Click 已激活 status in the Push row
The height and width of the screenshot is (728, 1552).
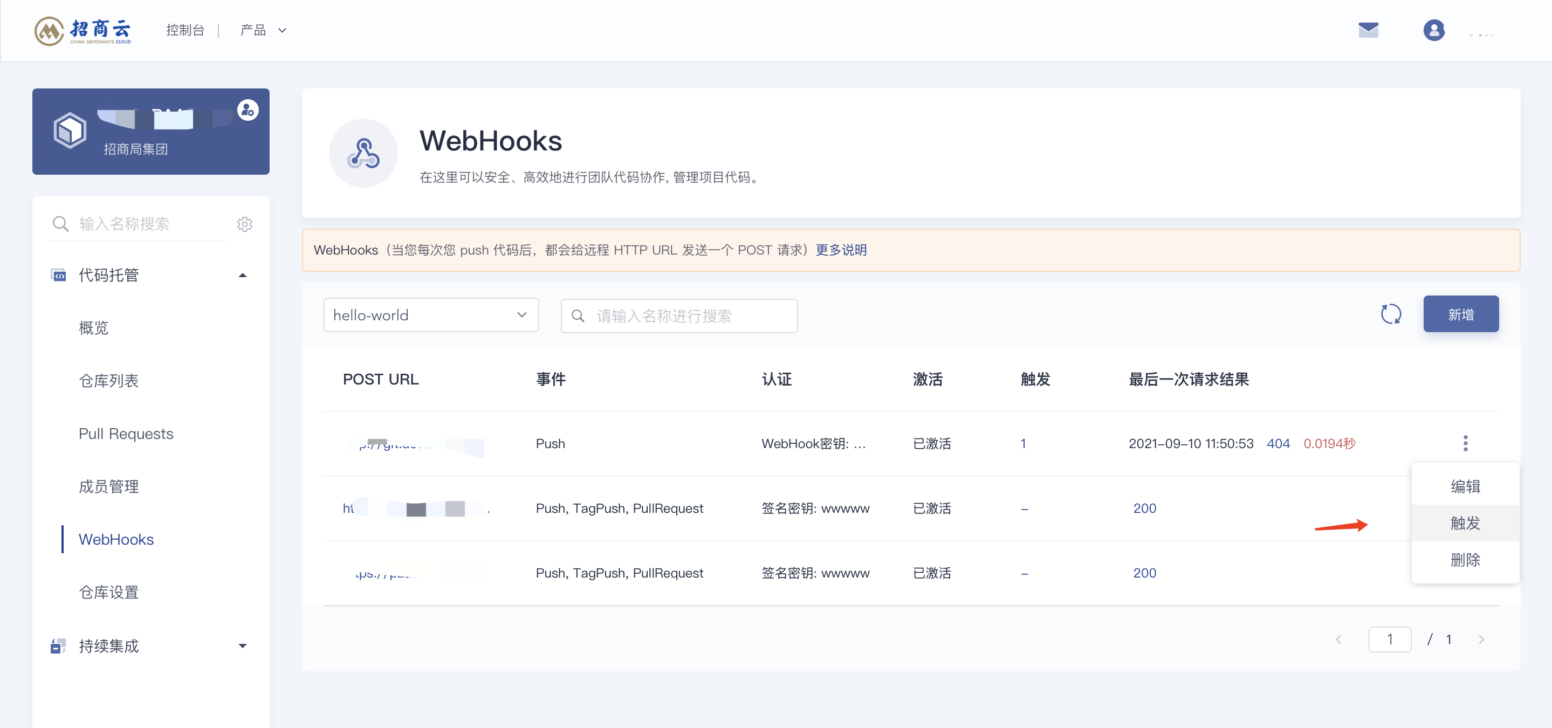932,444
